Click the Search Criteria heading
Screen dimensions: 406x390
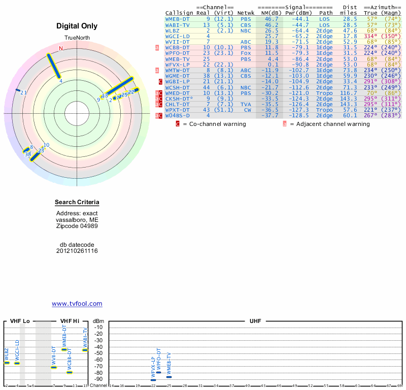[x=77, y=203]
